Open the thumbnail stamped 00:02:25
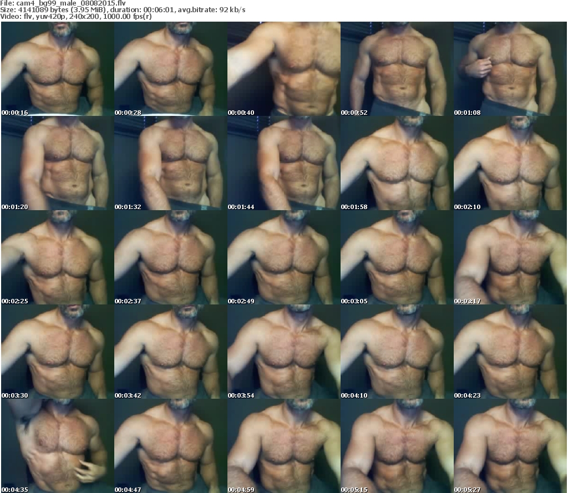This screenshot has height=493, width=568. [58, 257]
